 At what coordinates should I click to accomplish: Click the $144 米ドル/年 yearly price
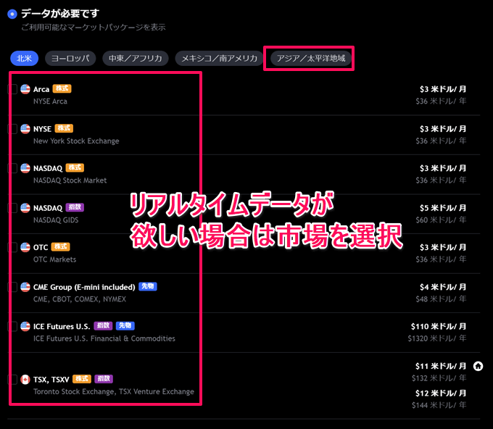(x=439, y=405)
